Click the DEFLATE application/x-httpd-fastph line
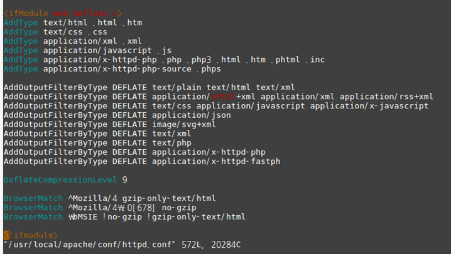This screenshot has height=254, width=451. click(x=142, y=161)
